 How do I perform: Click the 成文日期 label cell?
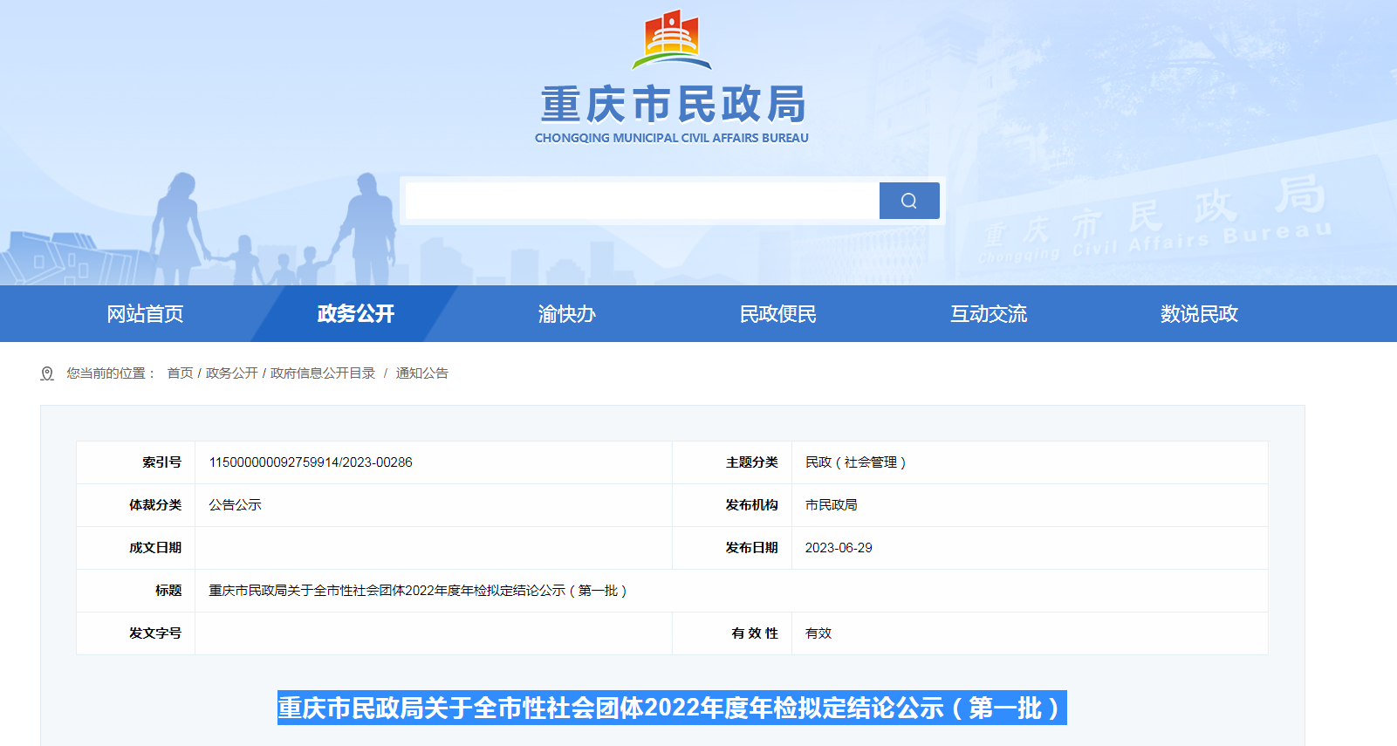135,548
